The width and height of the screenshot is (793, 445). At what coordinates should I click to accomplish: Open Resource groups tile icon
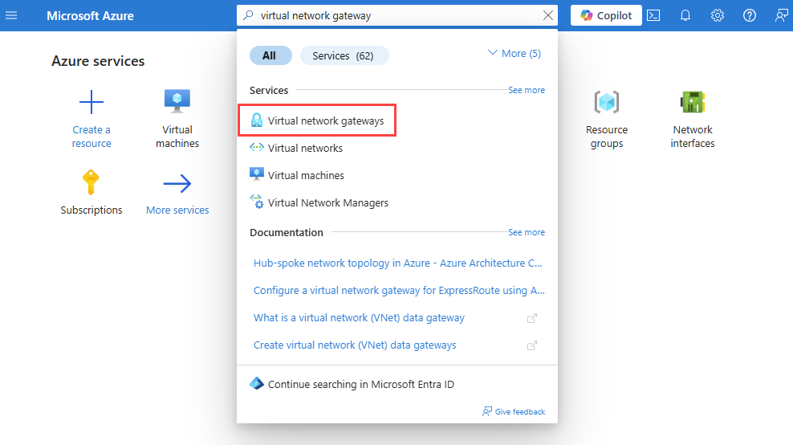(x=606, y=102)
